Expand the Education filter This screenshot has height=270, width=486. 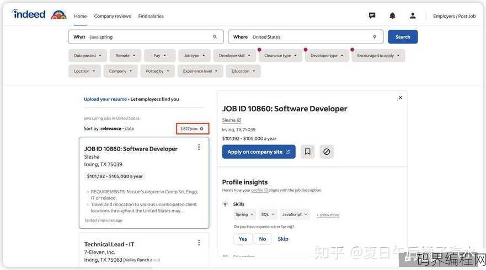pos(243,71)
